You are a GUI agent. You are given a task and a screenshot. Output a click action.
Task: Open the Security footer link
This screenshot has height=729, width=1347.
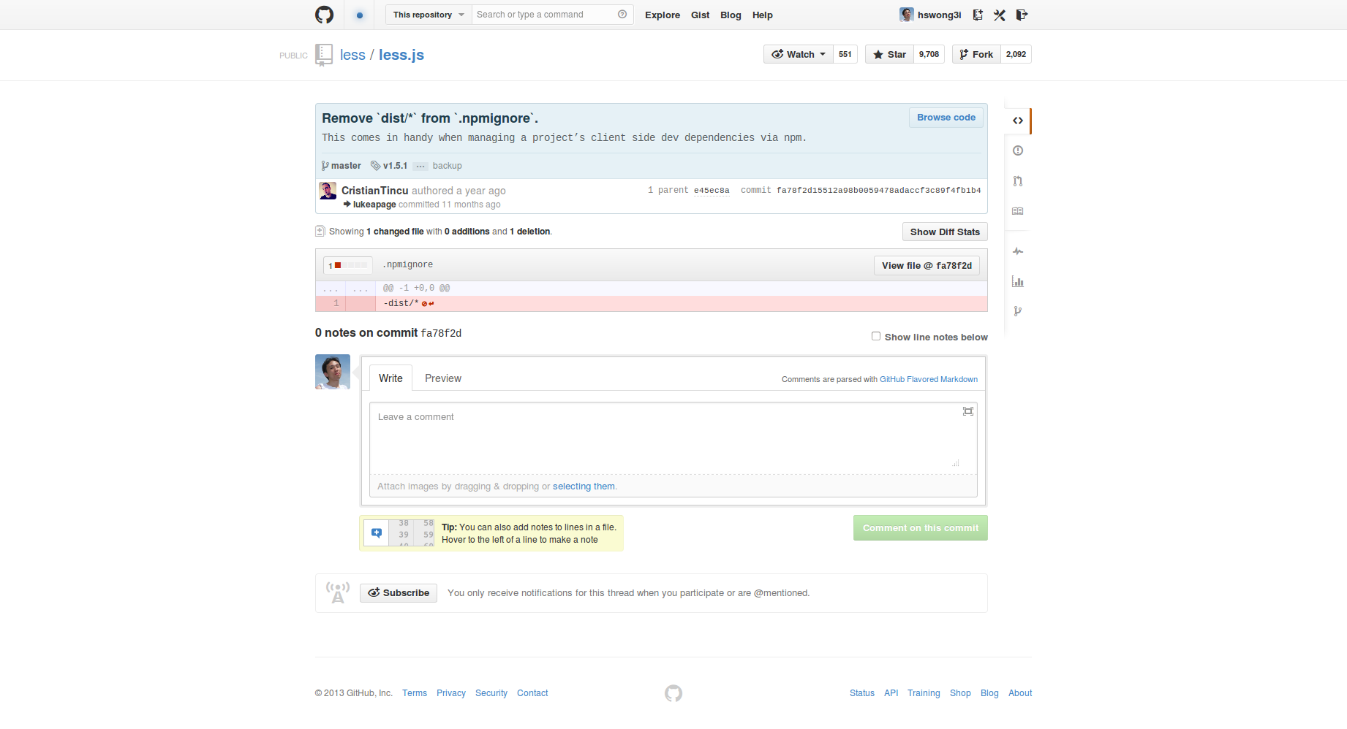pos(491,693)
